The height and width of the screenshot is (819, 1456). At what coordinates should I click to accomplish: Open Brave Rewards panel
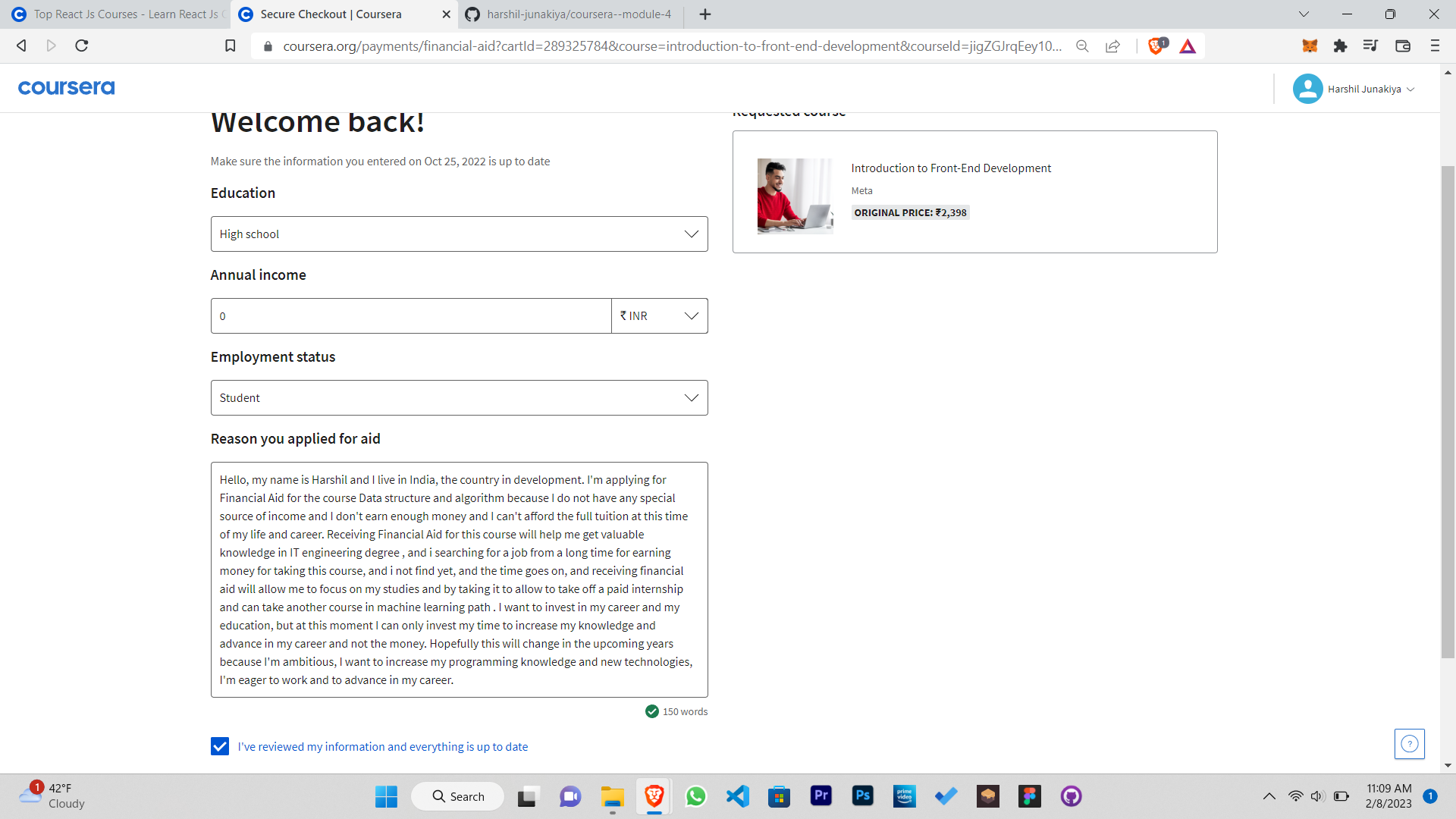click(x=1188, y=45)
